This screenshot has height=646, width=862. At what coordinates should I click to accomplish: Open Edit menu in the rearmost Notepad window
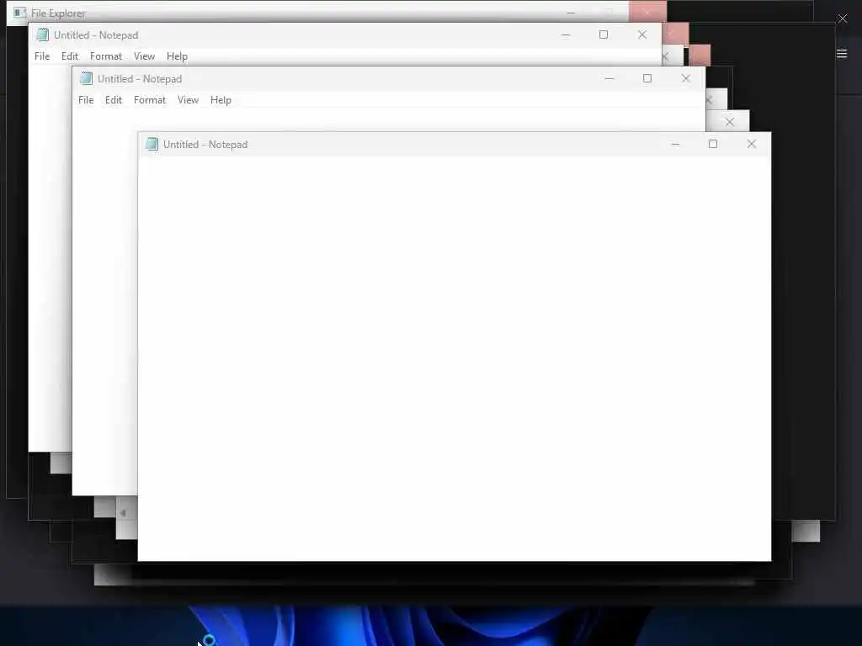click(69, 56)
